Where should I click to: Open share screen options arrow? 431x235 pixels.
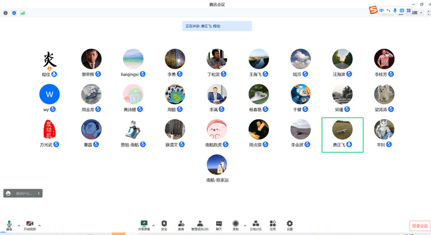(153, 225)
